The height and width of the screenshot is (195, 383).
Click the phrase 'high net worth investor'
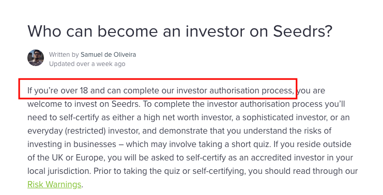(x=188, y=117)
